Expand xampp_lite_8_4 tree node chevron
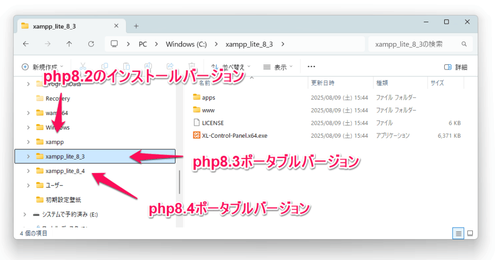 click(x=29, y=171)
